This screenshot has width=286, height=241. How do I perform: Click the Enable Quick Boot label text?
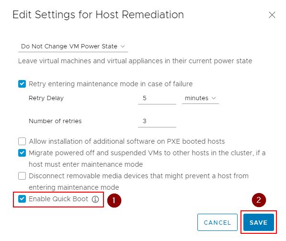click(58, 199)
